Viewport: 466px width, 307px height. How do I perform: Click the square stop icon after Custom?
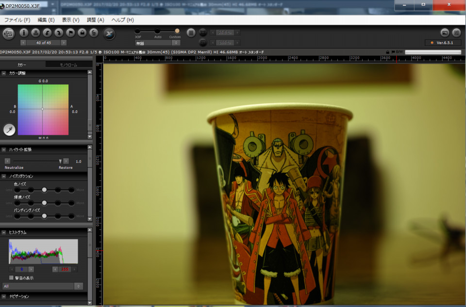[191, 32]
